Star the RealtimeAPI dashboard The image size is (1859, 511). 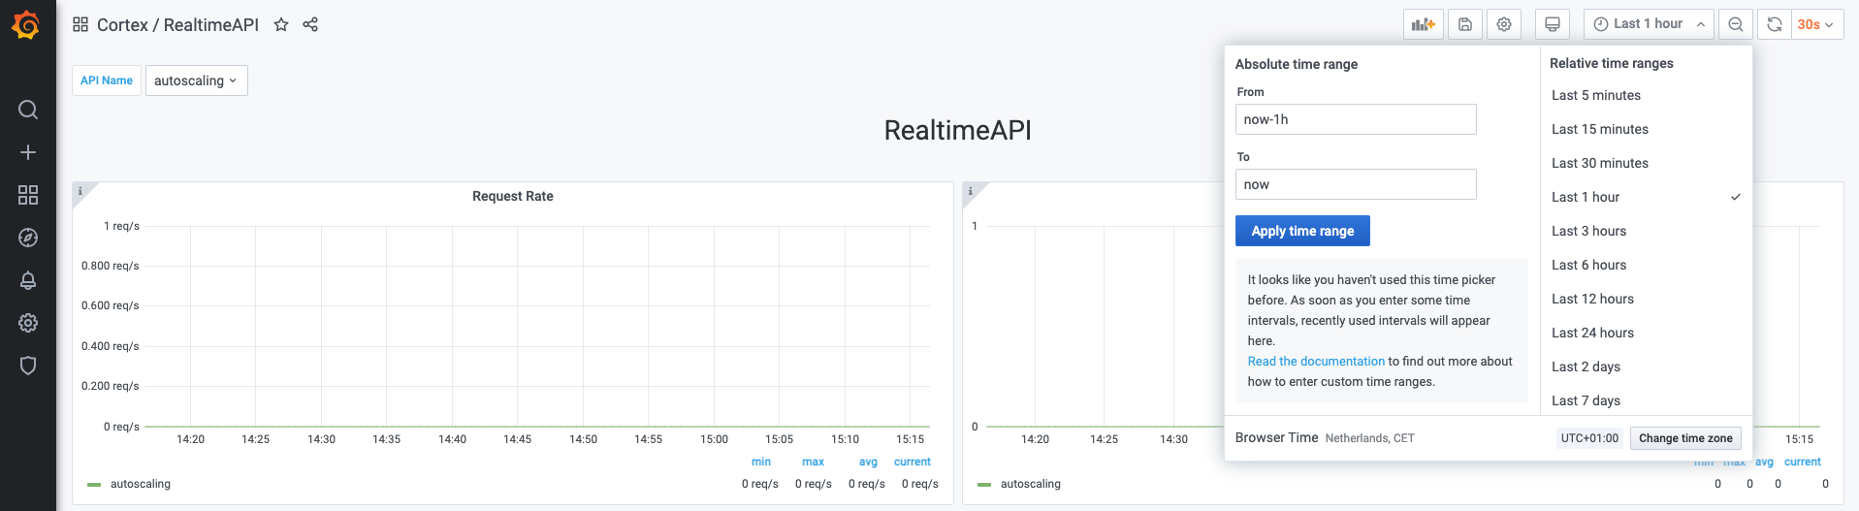coord(281,25)
